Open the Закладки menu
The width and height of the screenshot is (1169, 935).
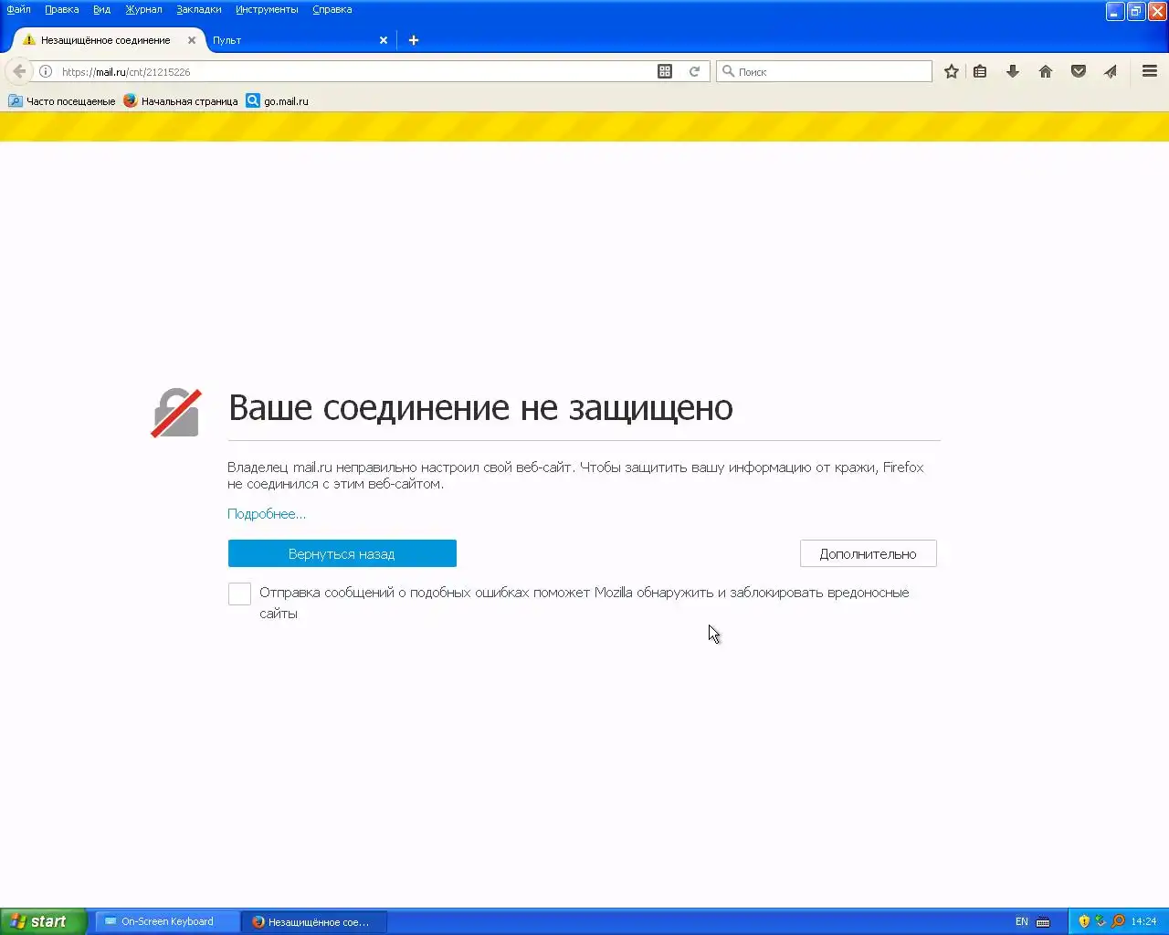(199, 9)
